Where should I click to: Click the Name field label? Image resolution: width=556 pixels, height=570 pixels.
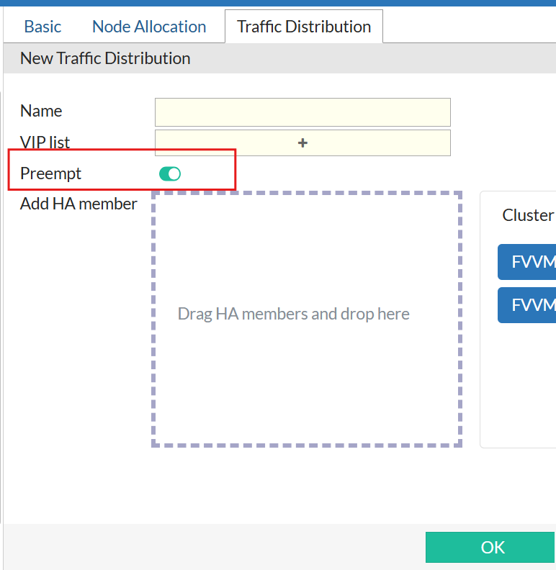click(41, 111)
